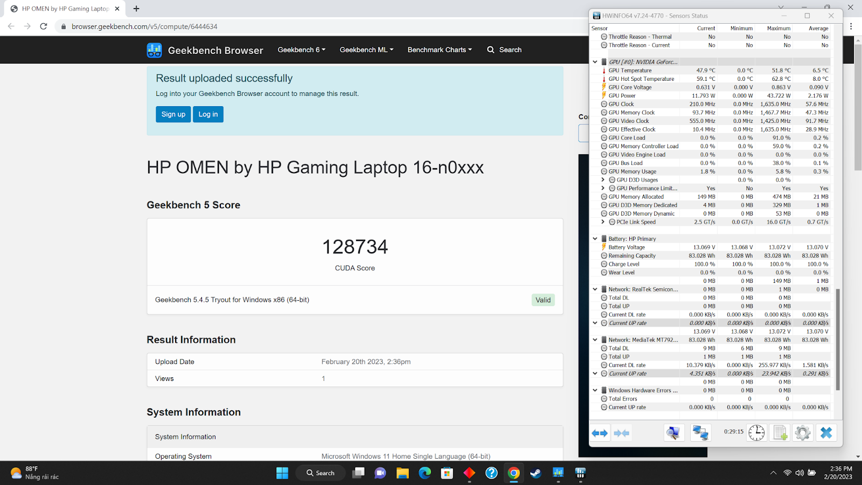Viewport: 862px width, 485px height.
Task: Select the GPU Core Load sensor row
Action: [711, 138]
